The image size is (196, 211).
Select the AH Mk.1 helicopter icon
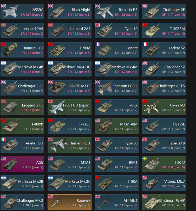pyautogui.click(x=105, y=202)
